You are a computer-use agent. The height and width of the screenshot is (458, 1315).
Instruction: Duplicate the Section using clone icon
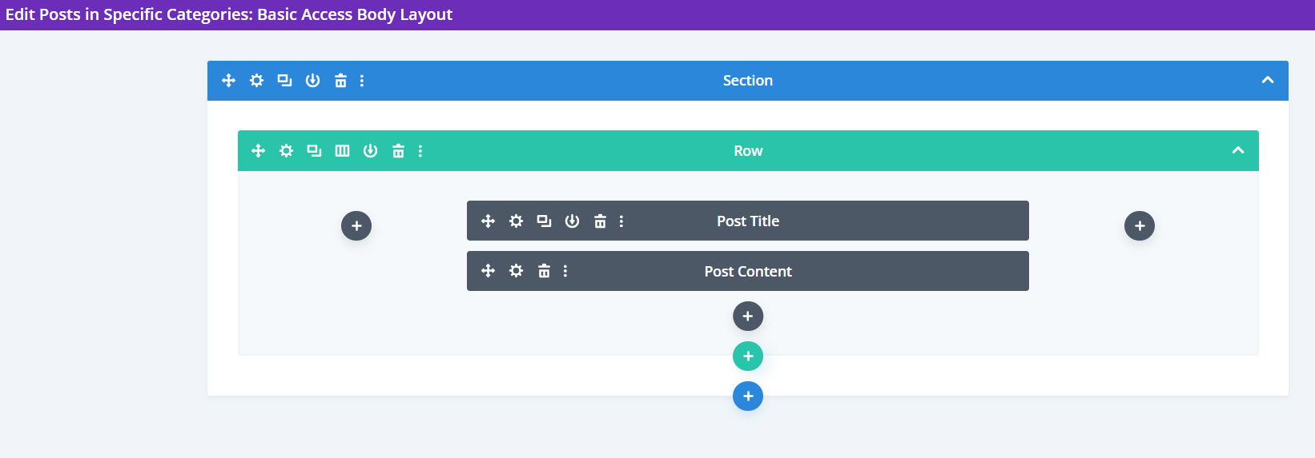pos(284,81)
